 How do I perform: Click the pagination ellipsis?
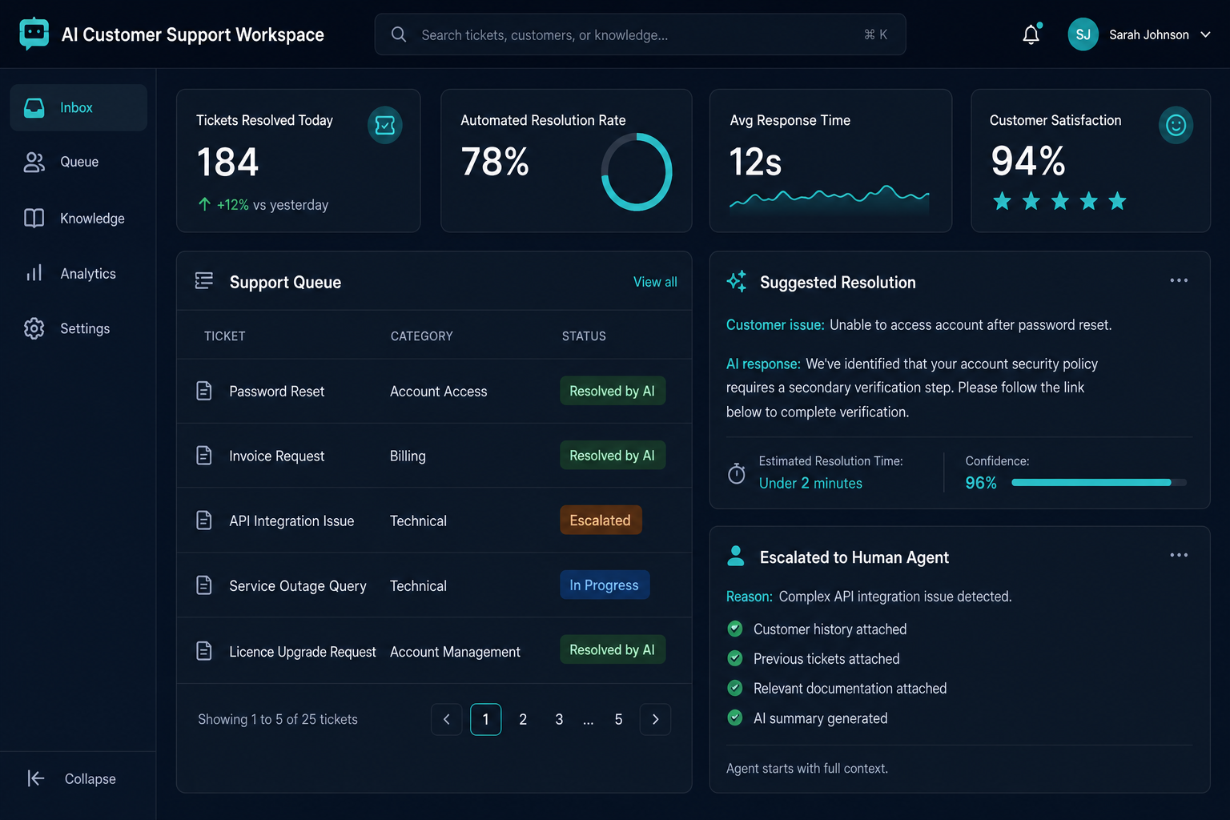click(589, 722)
